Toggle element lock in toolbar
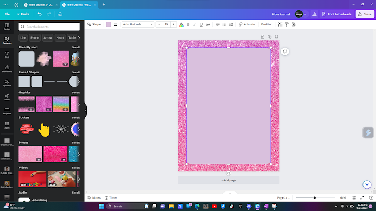 point(293,24)
